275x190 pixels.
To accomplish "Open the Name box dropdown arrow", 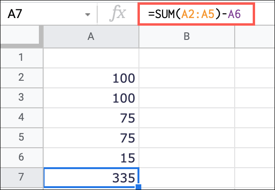I will tap(88, 14).
